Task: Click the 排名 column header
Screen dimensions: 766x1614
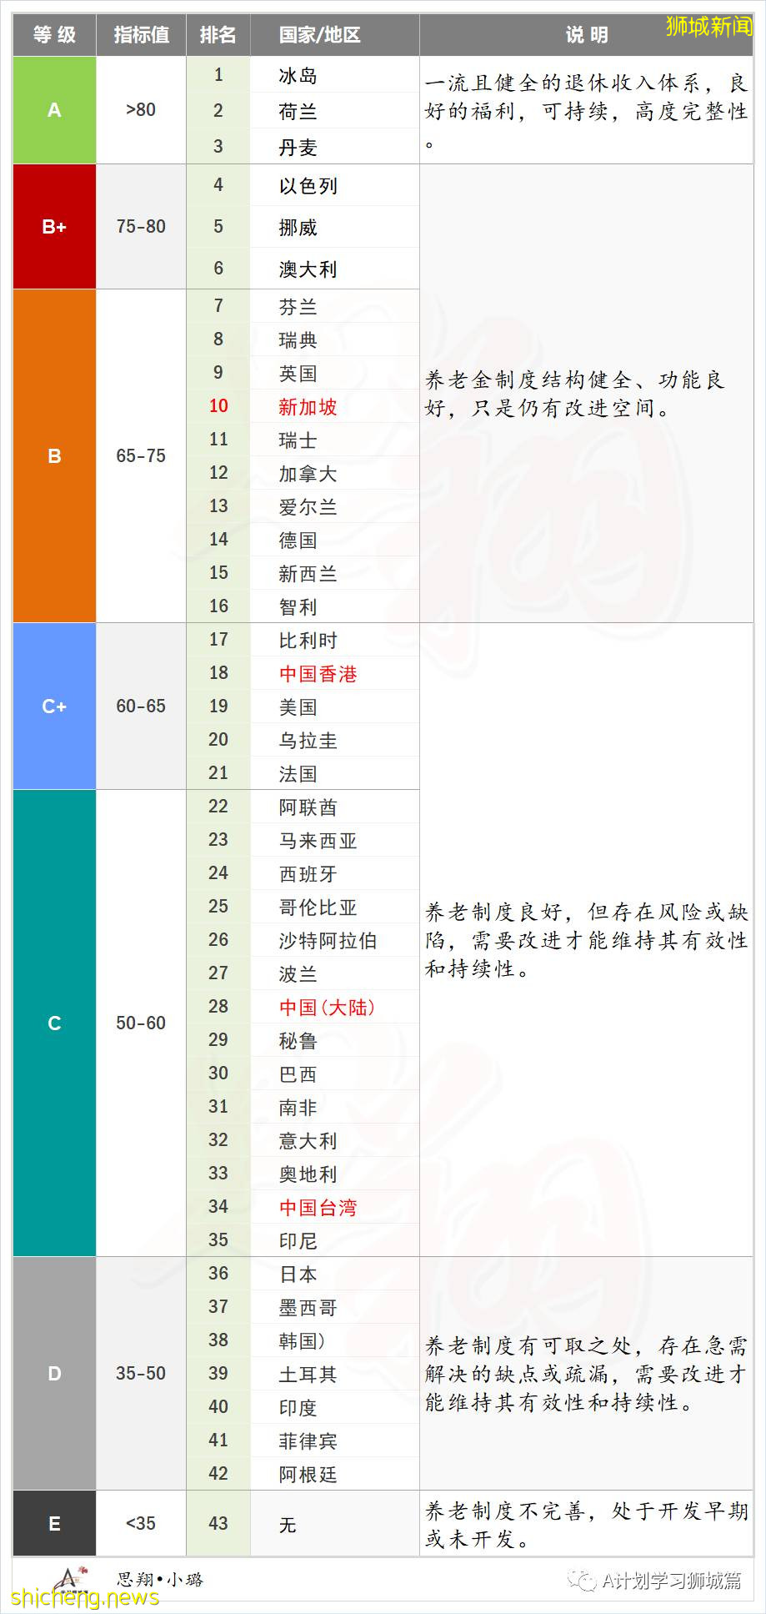Action: click(x=218, y=35)
